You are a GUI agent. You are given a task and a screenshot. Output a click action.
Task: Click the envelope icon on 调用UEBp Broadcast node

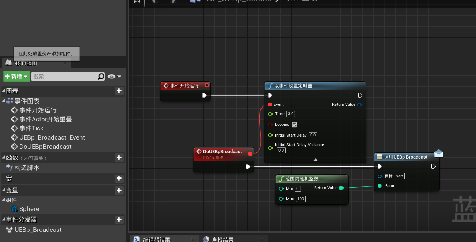[x=438, y=153]
